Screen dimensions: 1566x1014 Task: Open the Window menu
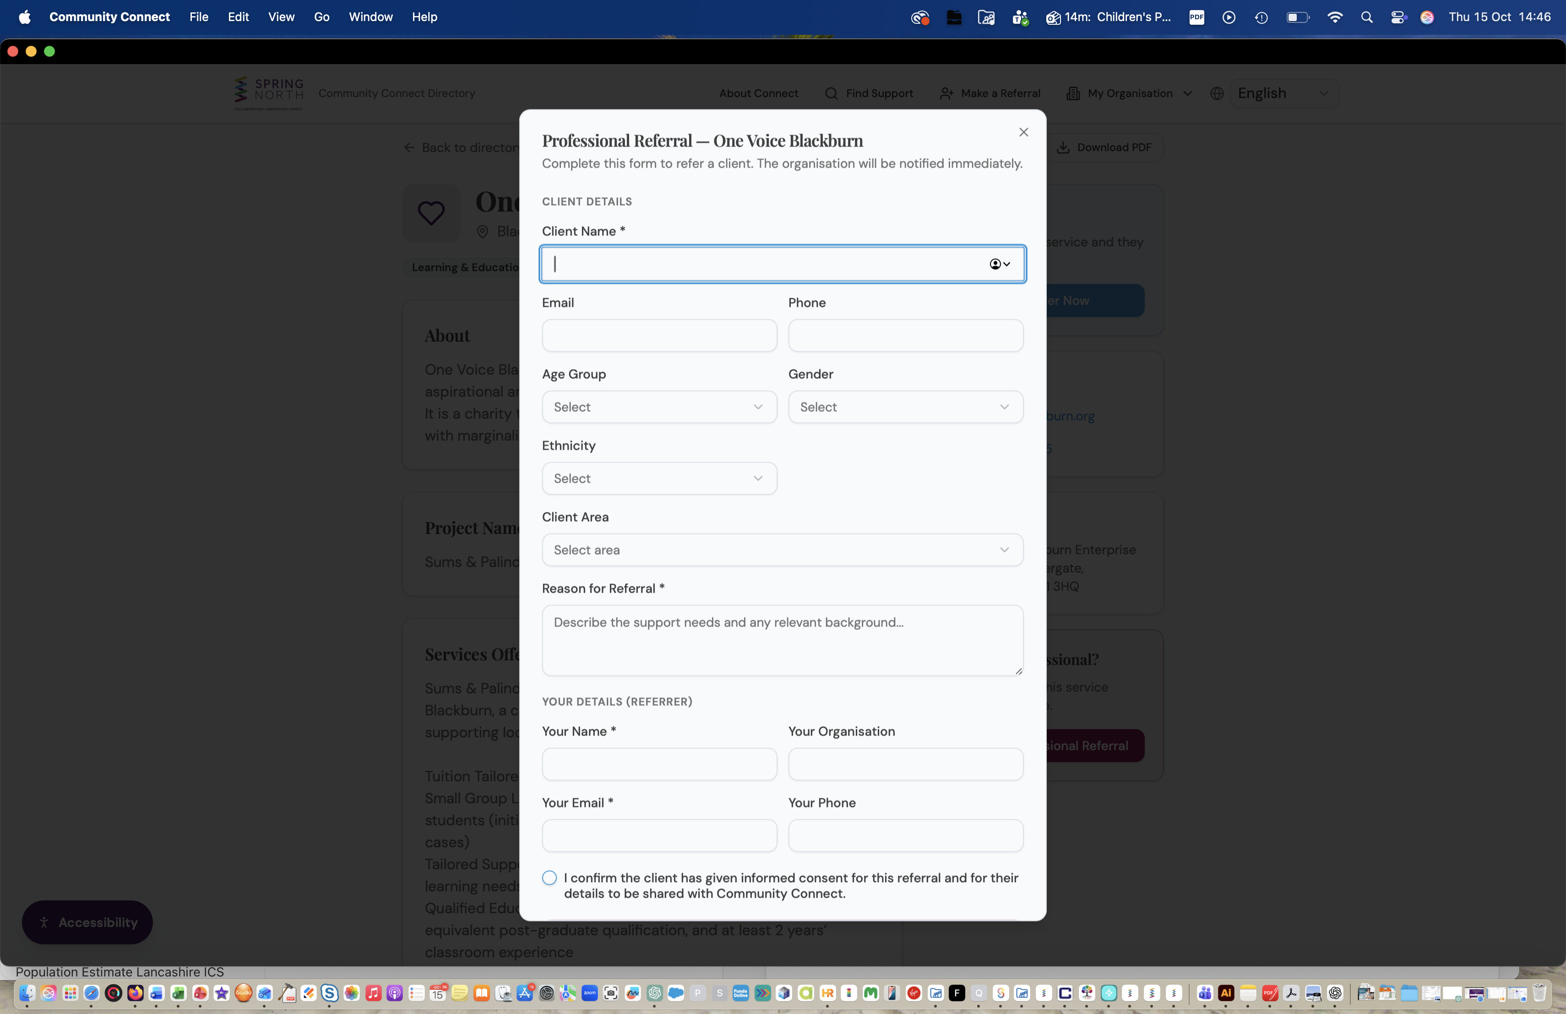point(370,17)
